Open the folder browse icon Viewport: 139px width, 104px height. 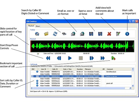coord(46,34)
